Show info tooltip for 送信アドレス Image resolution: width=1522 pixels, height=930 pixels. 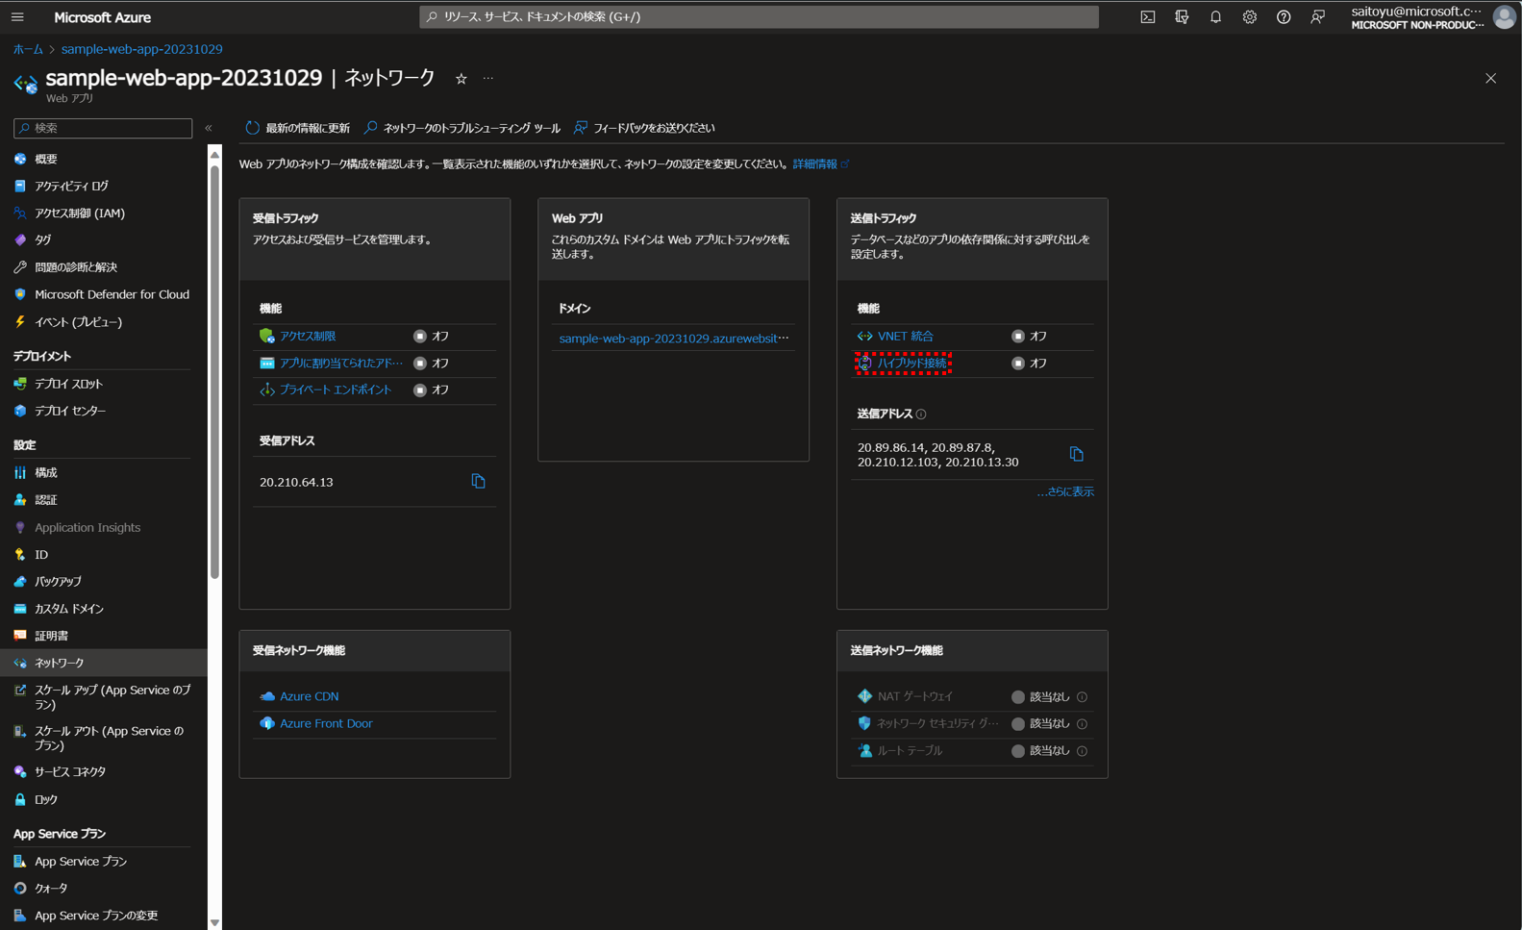[921, 414]
